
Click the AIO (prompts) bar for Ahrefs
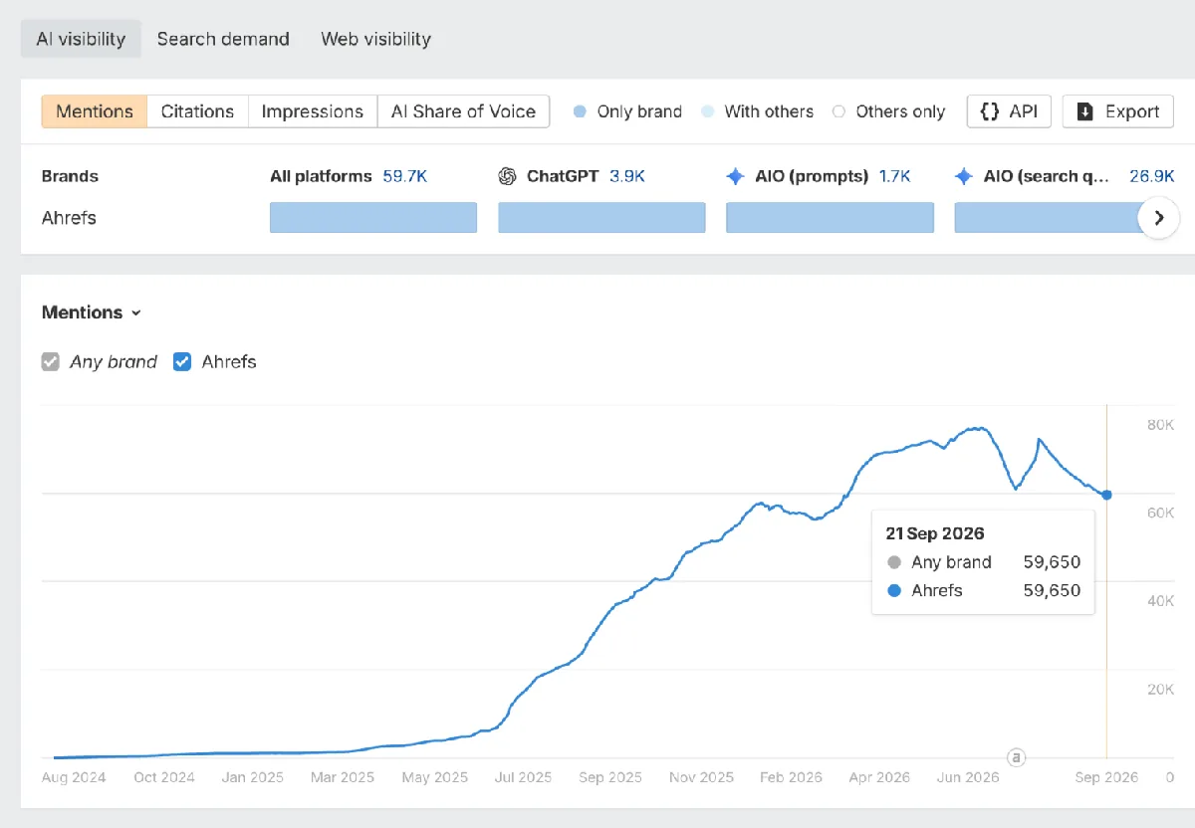coord(830,218)
